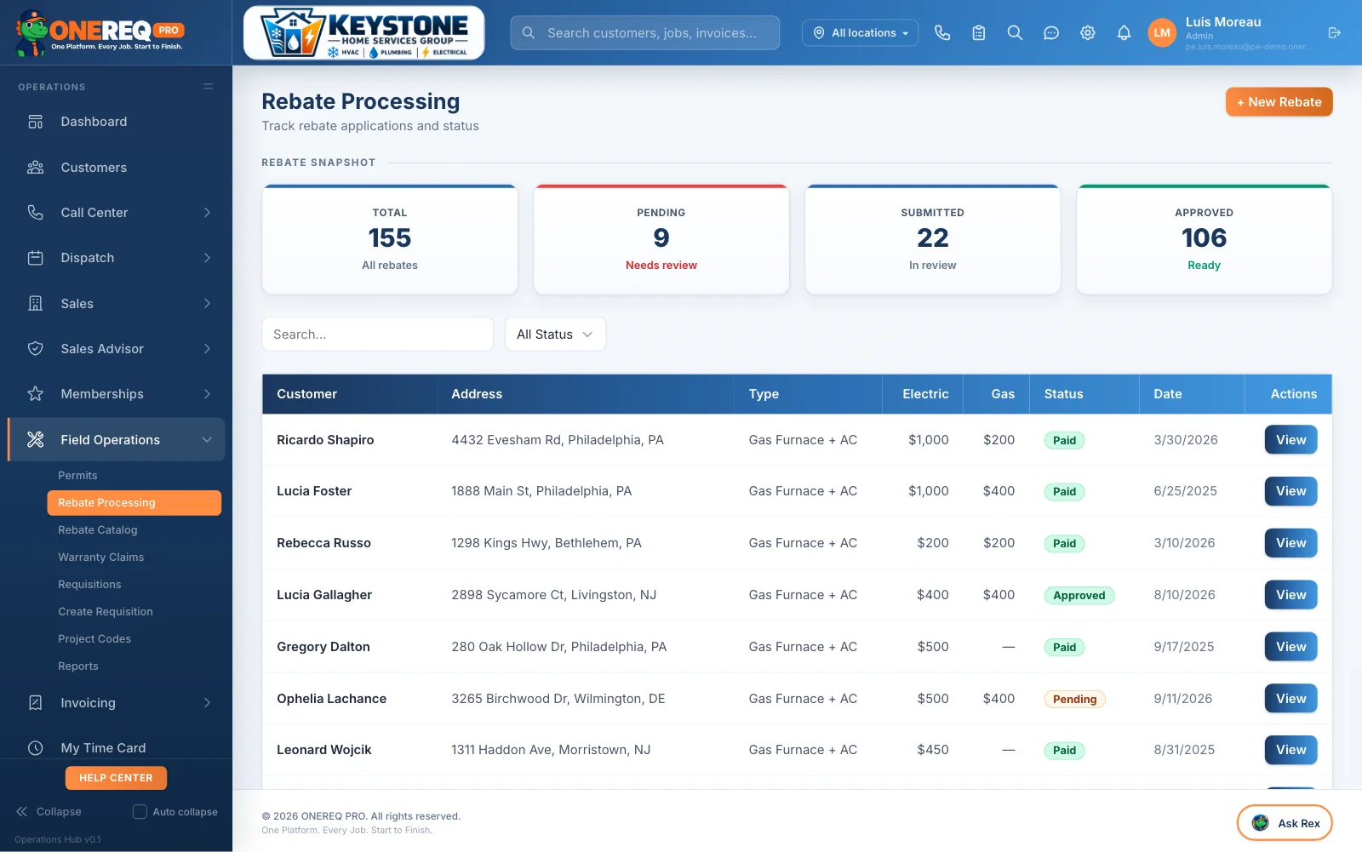Click the Memberships star icon
This screenshot has height=852, width=1362.
click(x=36, y=394)
